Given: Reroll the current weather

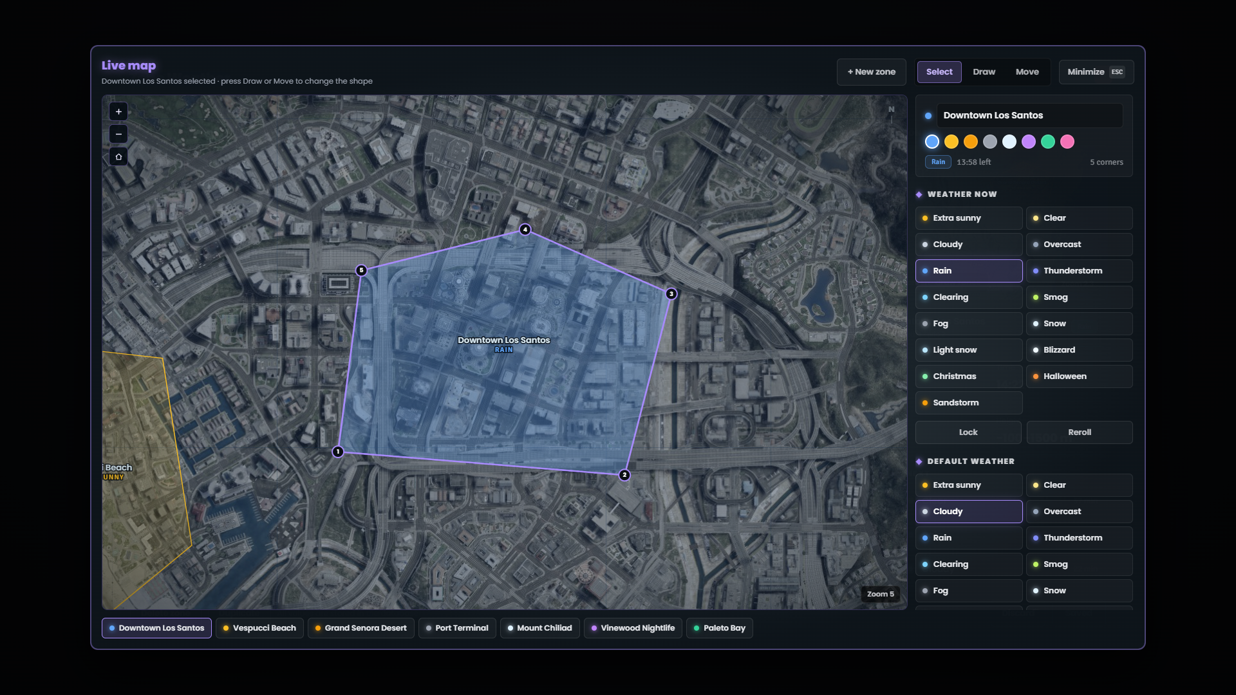Looking at the screenshot, I should [x=1080, y=432].
